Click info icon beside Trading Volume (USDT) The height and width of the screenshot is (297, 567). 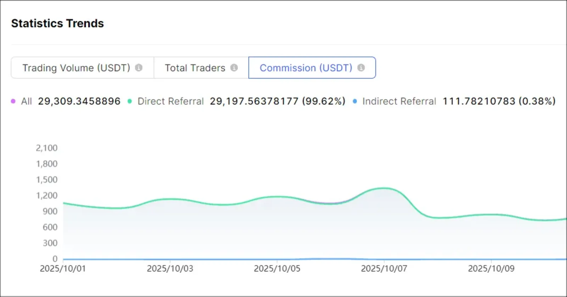pyautogui.click(x=139, y=68)
